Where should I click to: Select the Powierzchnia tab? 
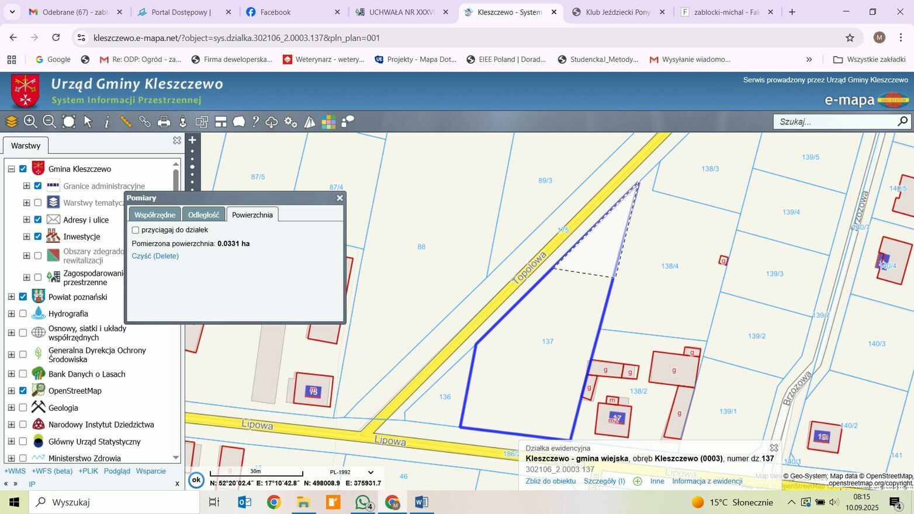click(x=252, y=214)
